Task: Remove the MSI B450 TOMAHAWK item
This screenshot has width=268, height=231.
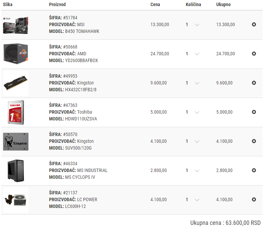Action: tap(254, 24)
